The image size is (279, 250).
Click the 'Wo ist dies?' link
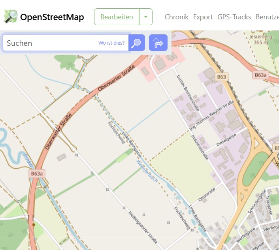(111, 43)
